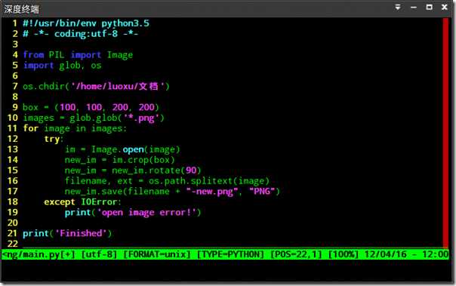This screenshot has height=286, width=456.
Task: Click the print('Finished') line
Action: tap(67, 233)
